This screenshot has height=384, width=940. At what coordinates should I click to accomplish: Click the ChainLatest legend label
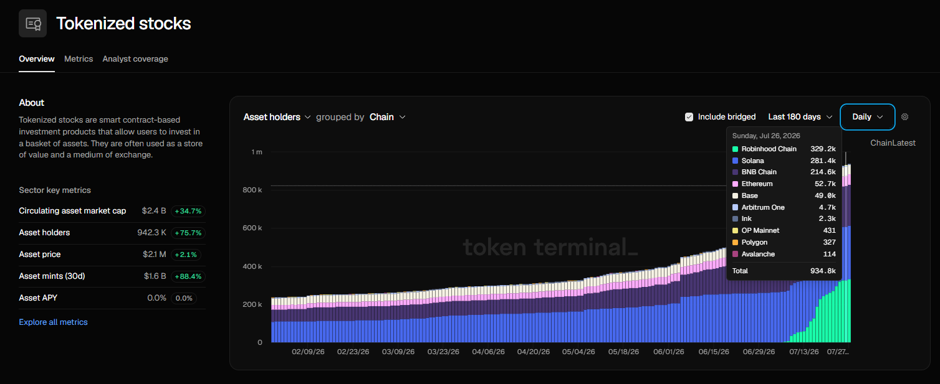click(x=893, y=143)
